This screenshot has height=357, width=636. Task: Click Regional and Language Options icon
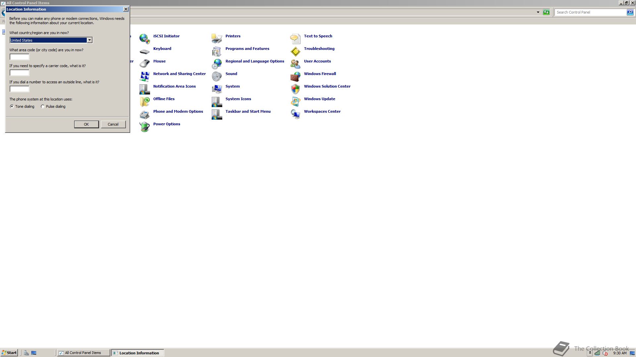(x=217, y=64)
